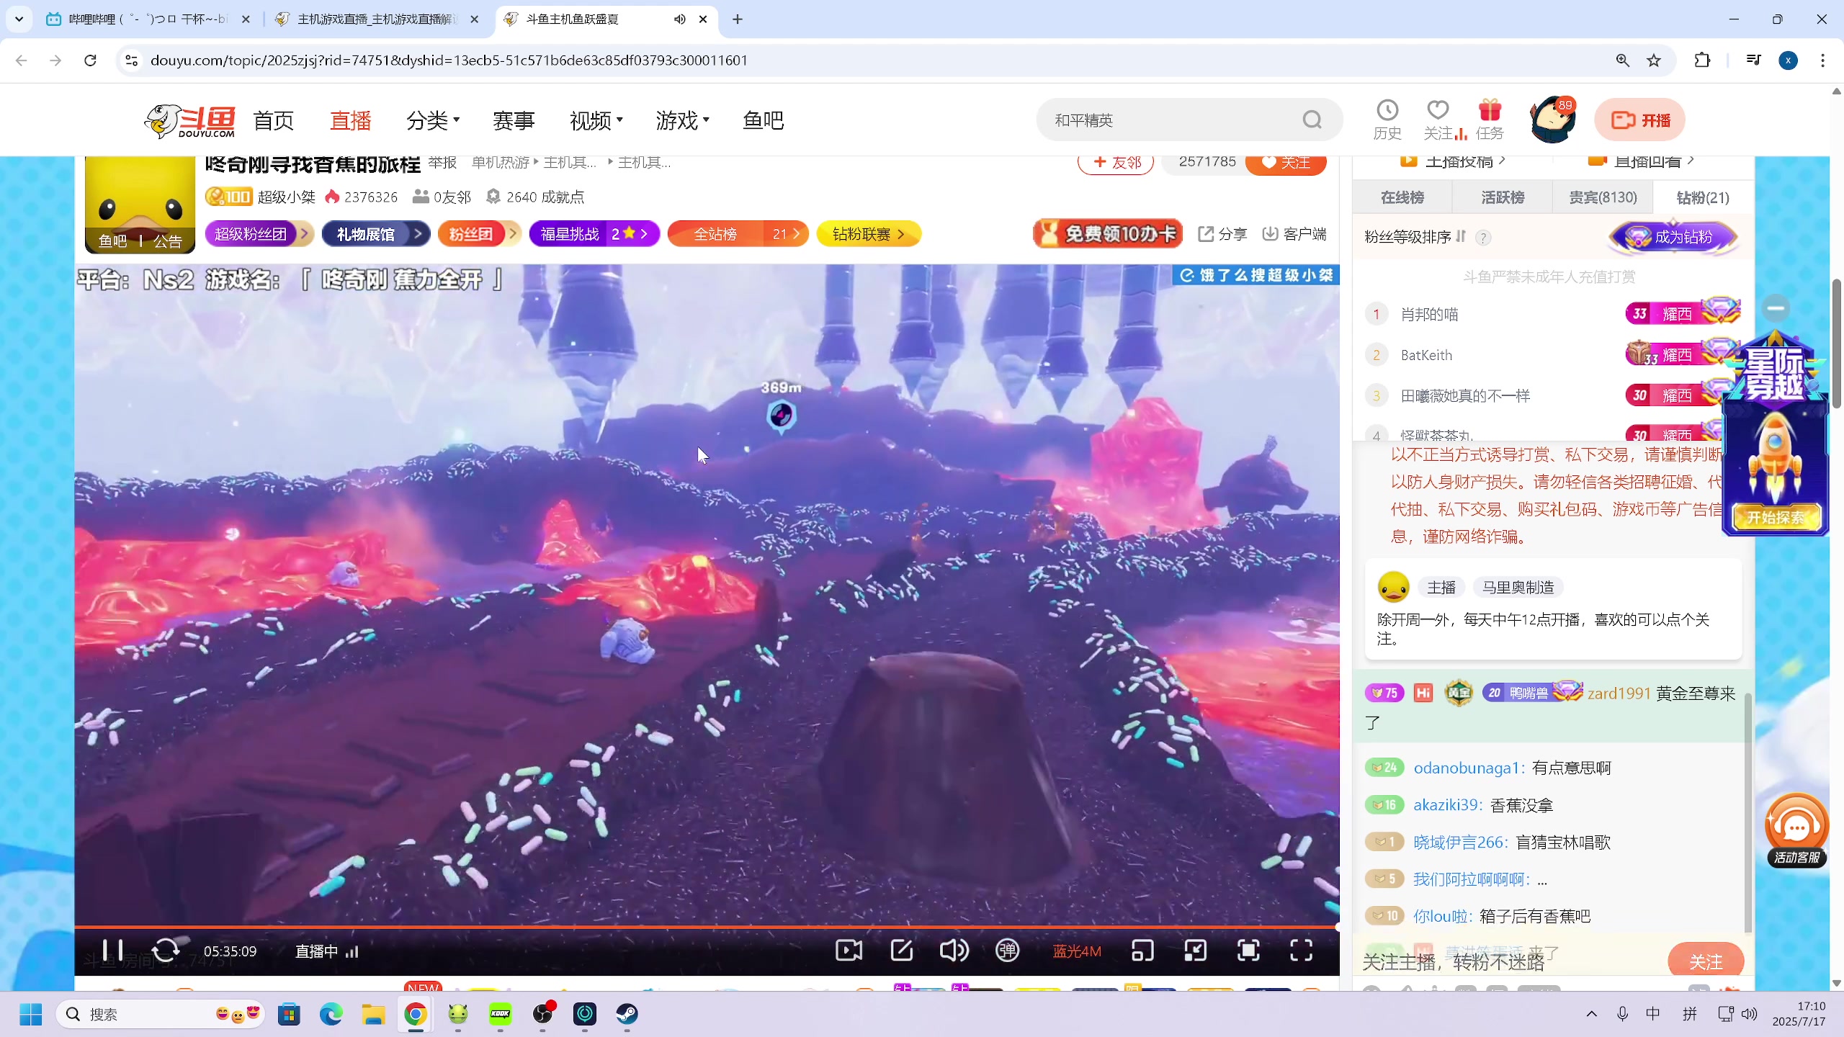Click the Douyu logo
The width and height of the screenshot is (1844, 1037).
pyautogui.click(x=190, y=120)
